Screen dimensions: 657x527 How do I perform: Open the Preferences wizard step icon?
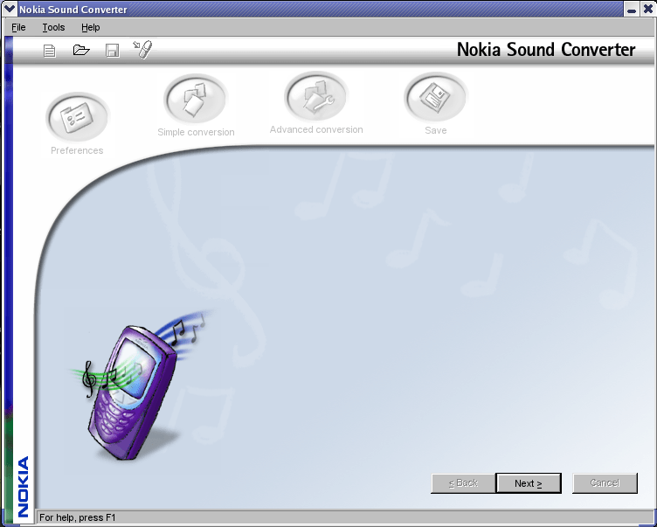(x=78, y=117)
